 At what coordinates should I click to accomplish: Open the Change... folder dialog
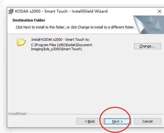(x=148, y=46)
